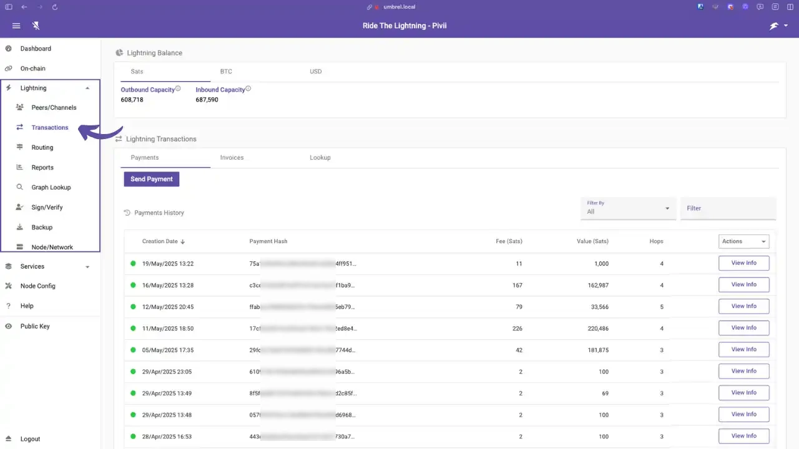Open Node/Network in the sidebar

[52, 247]
